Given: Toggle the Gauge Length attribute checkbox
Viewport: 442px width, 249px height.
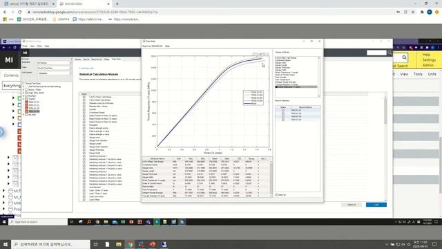Looking at the screenshot, I should click(84, 143).
